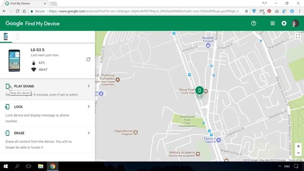
Task: Bookmark this page with the star
Action: click(x=247, y=11)
